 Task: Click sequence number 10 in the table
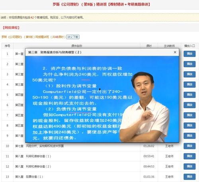tap(7, 146)
